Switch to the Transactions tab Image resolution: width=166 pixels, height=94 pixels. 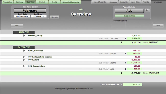(8, 2)
